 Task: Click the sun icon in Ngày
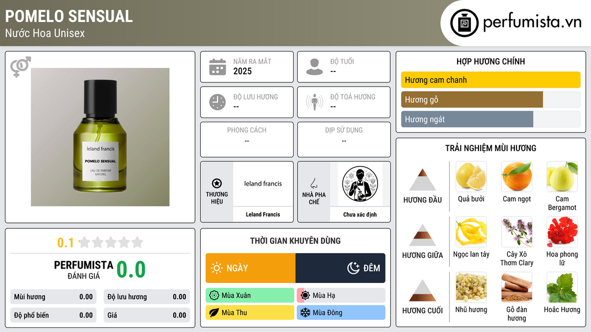click(x=216, y=268)
